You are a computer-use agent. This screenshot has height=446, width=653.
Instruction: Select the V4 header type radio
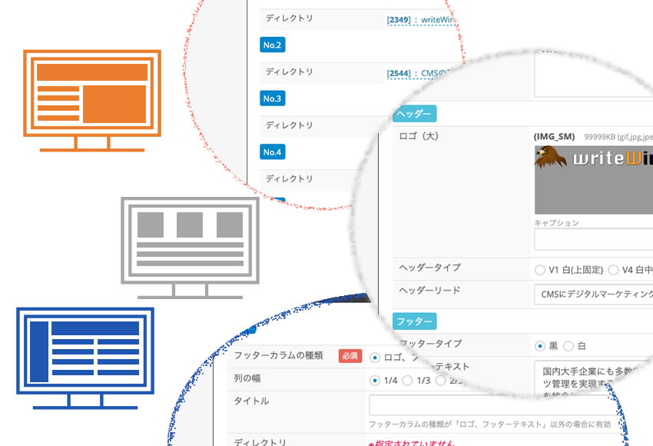[613, 270]
